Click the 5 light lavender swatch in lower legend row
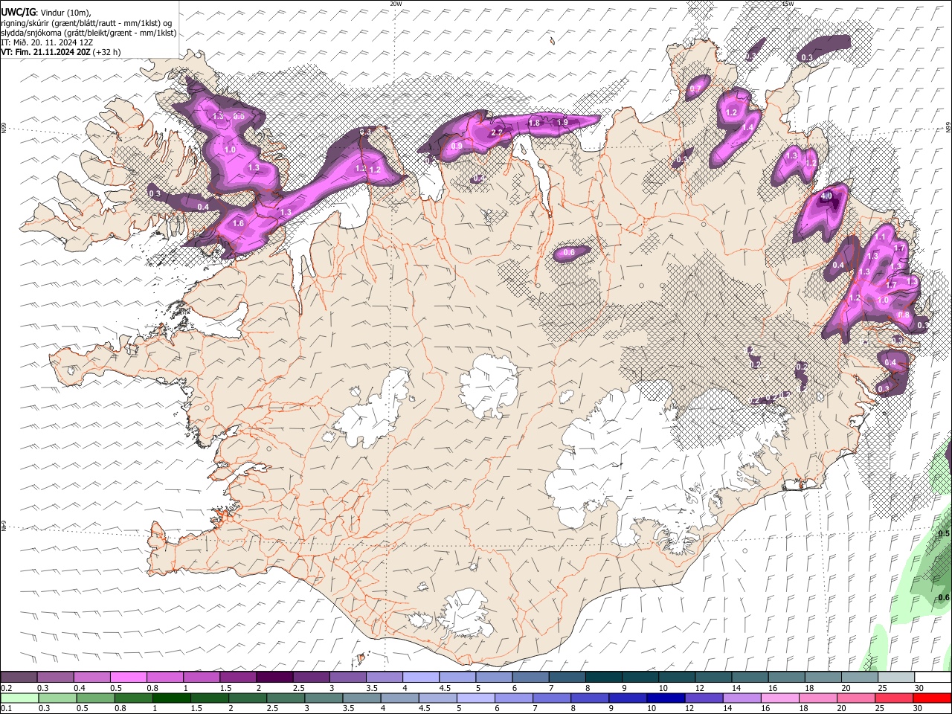Image resolution: width=952 pixels, height=714 pixels. coord(475,698)
